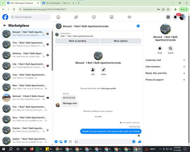Open the taskbar clock and date
This screenshot has height=152, width=190.
click(177, 149)
